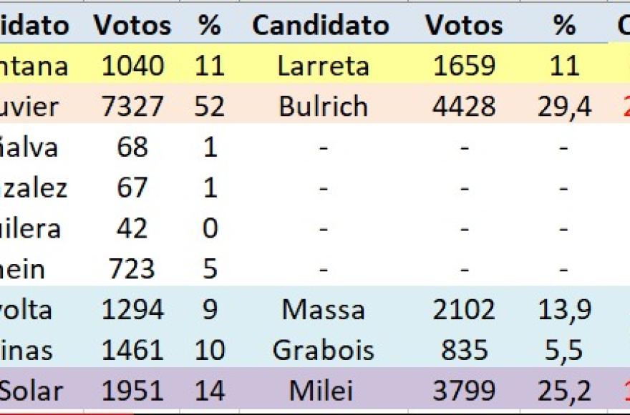Click the 13,9 percentage cell for Massa
Image resolution: width=630 pixels, height=415 pixels.
(564, 309)
